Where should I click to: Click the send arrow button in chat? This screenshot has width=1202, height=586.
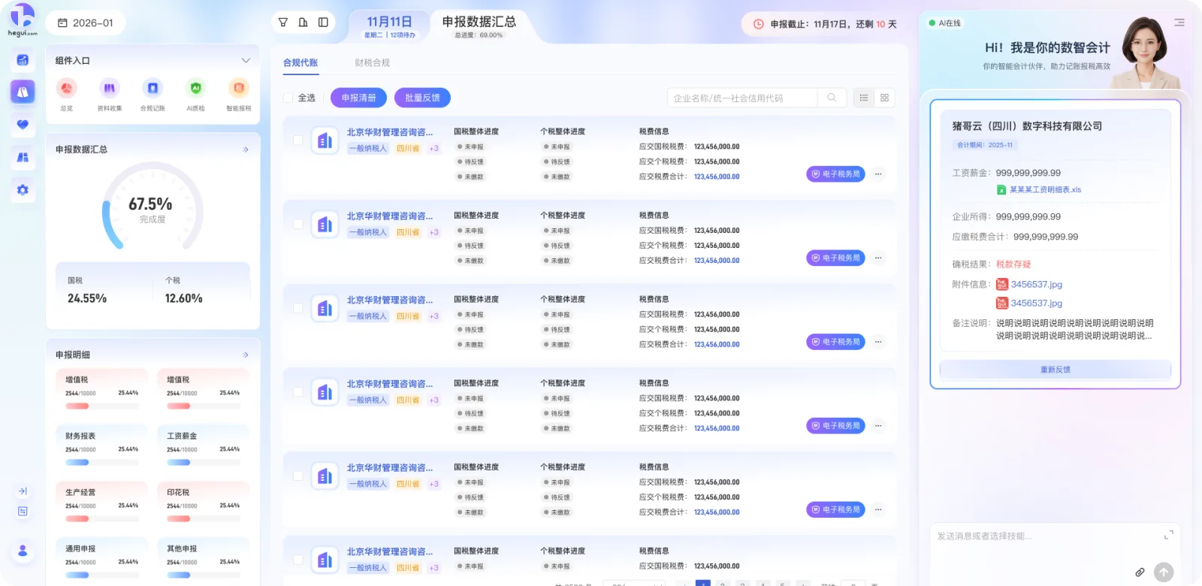pyautogui.click(x=1164, y=572)
